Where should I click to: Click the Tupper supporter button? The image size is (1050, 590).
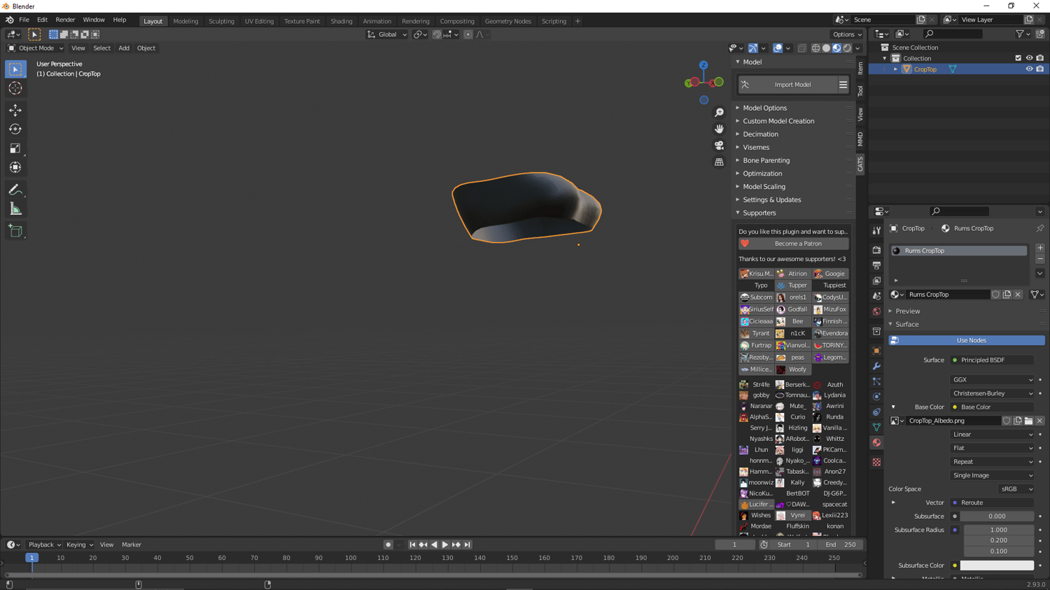click(x=793, y=286)
